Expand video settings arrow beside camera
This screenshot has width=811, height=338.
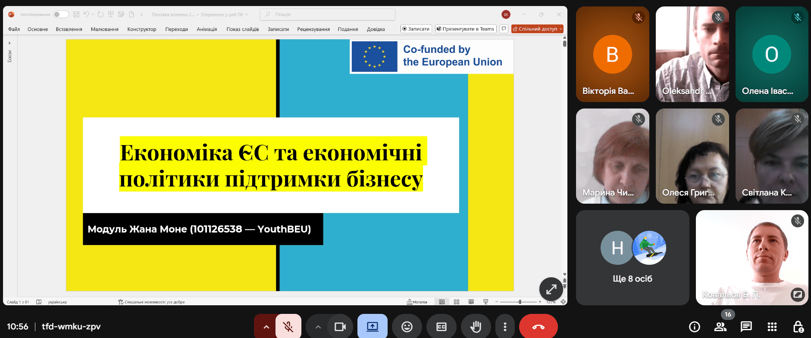point(318,327)
